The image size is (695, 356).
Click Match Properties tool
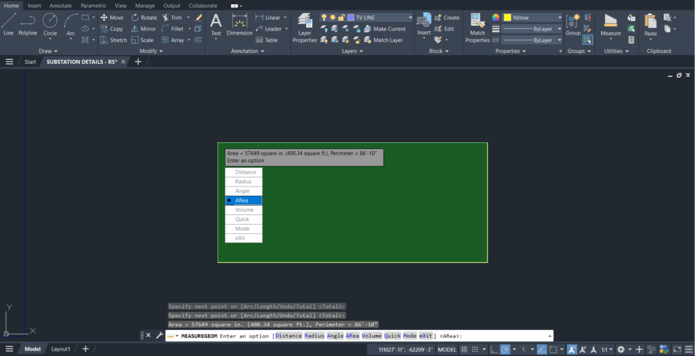tap(477, 27)
